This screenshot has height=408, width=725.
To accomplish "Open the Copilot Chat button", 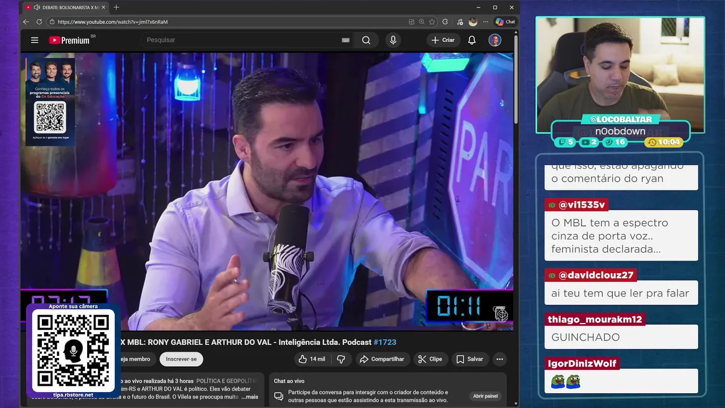I will click(505, 22).
